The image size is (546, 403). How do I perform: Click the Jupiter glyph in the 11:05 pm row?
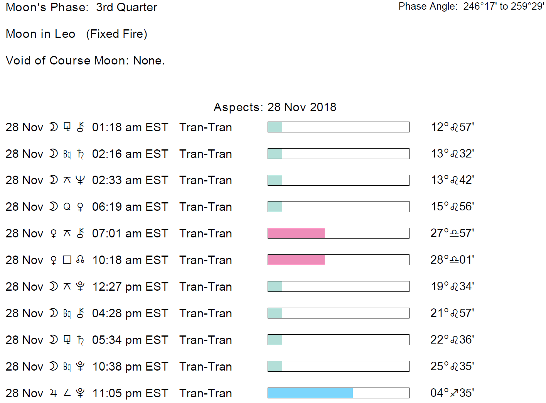tap(54, 393)
